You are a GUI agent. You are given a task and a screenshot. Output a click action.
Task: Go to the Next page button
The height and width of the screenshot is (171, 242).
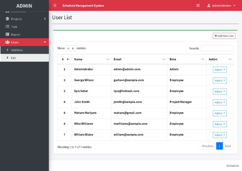click(x=228, y=146)
